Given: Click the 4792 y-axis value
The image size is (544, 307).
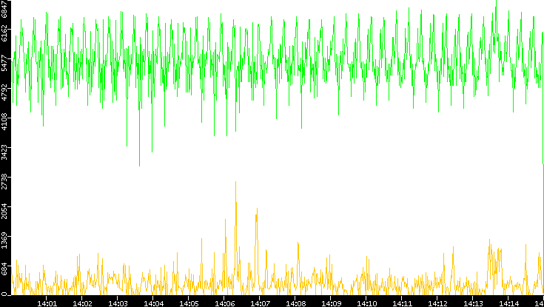Looking at the screenshot, I should coord(4,91).
